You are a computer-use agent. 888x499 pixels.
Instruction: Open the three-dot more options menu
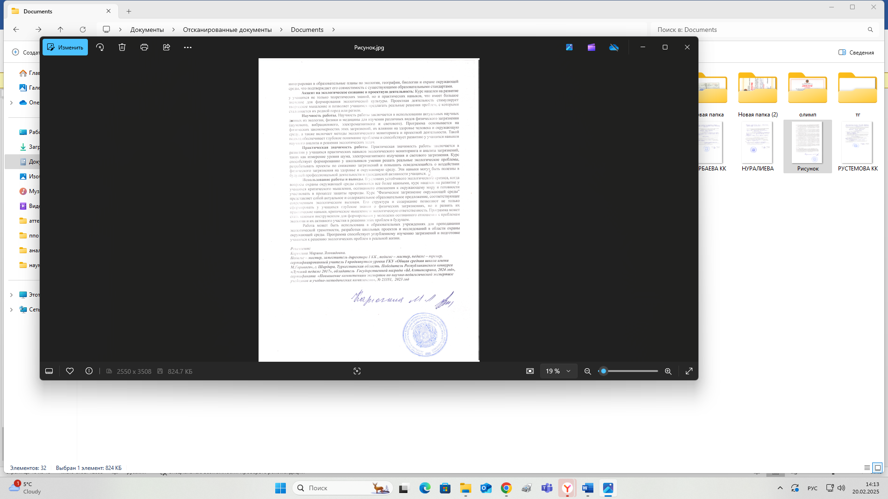[188, 47]
